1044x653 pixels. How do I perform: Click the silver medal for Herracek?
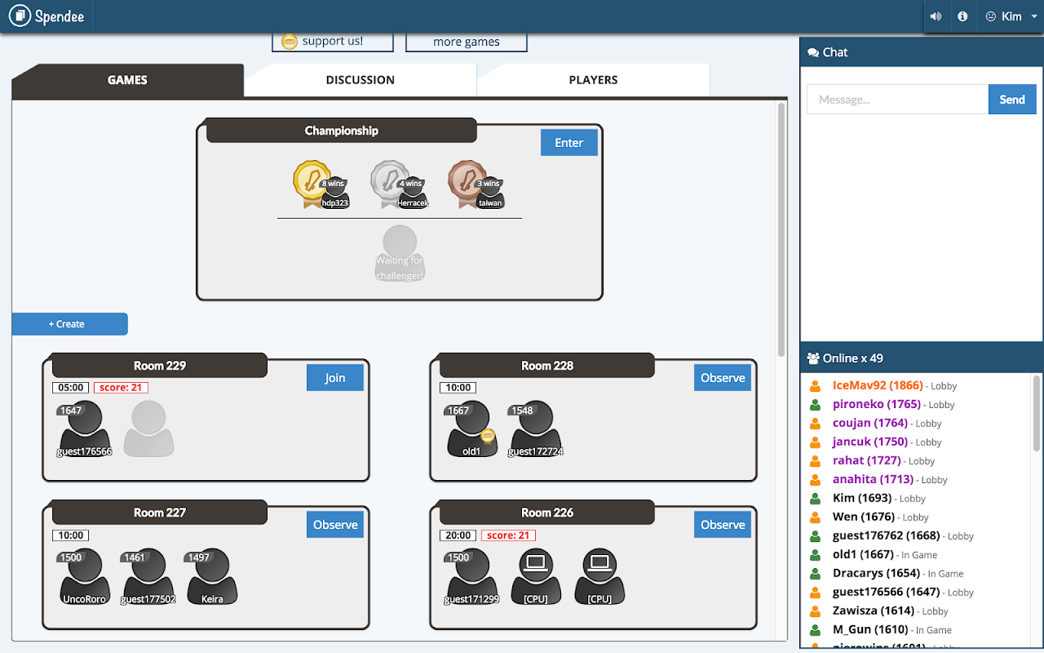point(389,183)
